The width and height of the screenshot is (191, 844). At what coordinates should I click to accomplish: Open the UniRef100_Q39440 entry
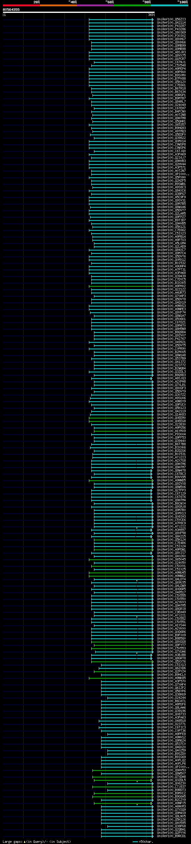pos(171,441)
